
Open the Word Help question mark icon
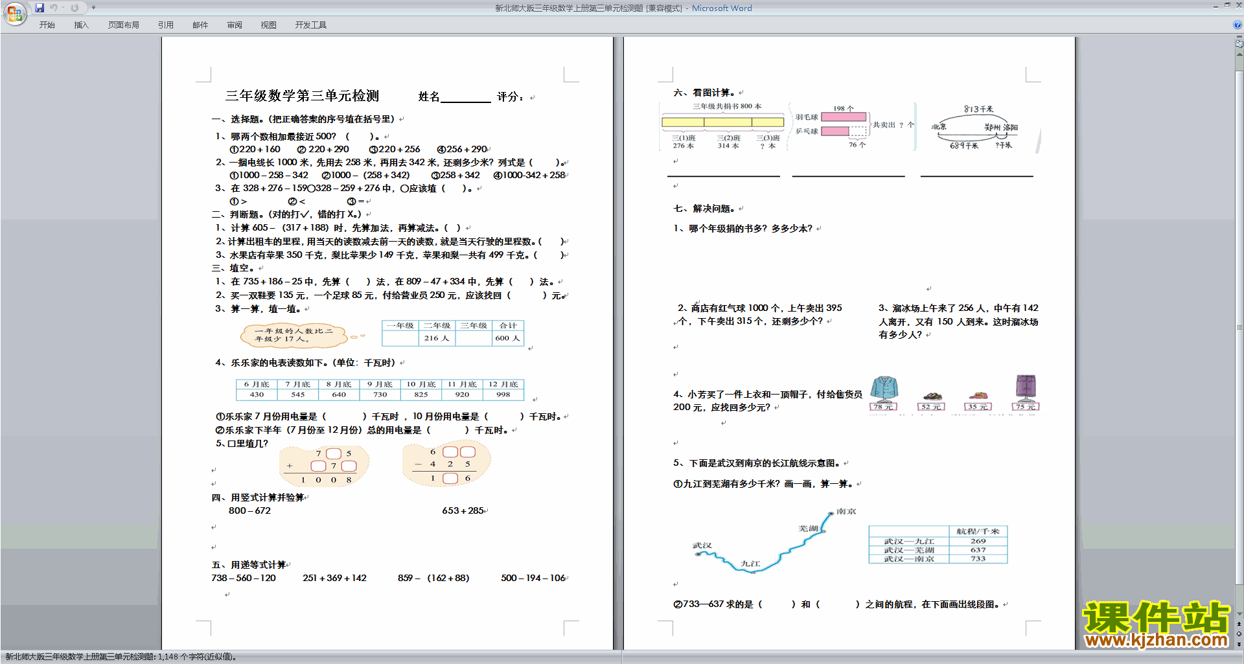pos(1238,25)
